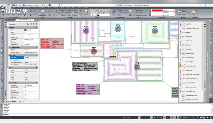Click the red color swatch in Properties ribbon
This screenshot has width=213, height=123.
click(x=157, y=10)
